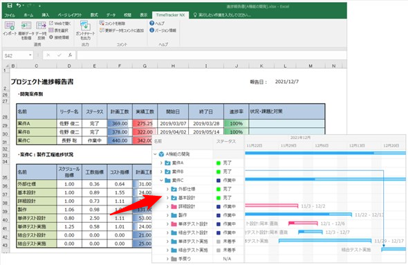Switch to the データ tab
Image resolution: width=408 pixels, height=265 pixels.
tap(111, 15)
